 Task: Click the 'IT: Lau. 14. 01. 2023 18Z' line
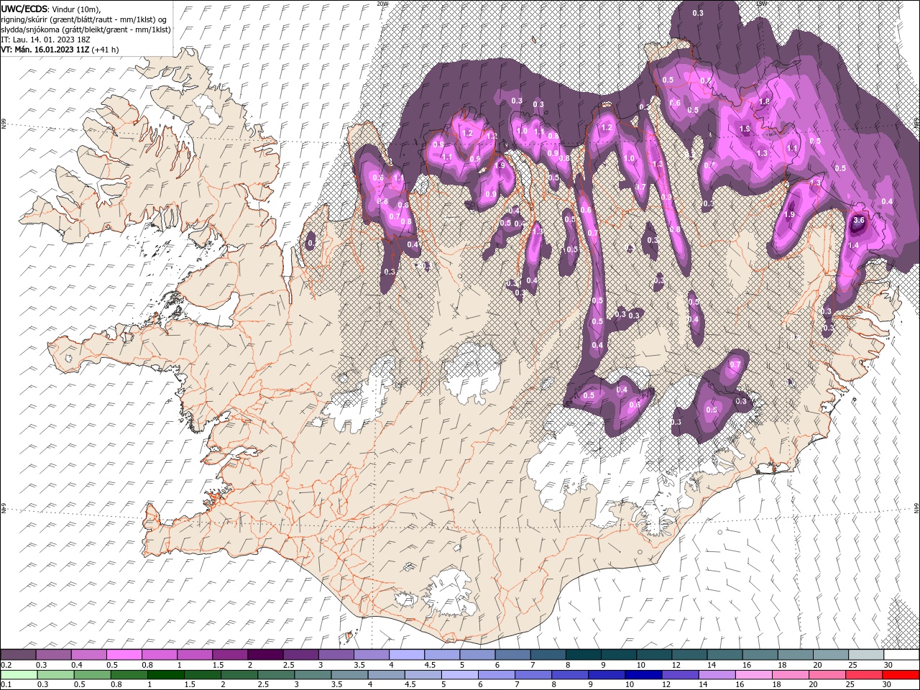point(45,40)
